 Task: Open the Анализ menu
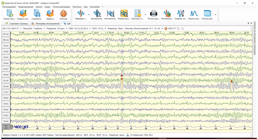point(39,7)
